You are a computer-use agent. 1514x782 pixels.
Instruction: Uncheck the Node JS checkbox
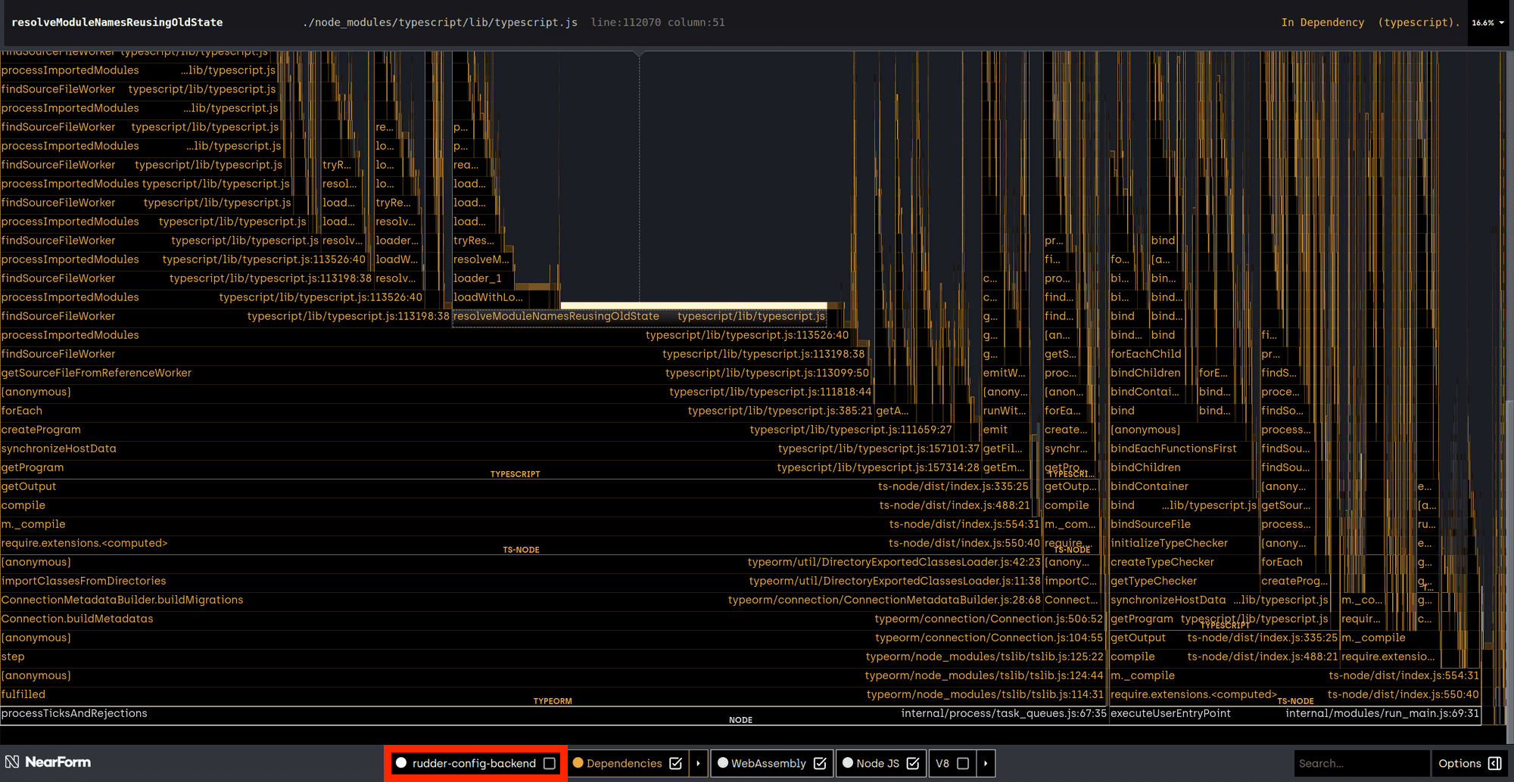[913, 763]
